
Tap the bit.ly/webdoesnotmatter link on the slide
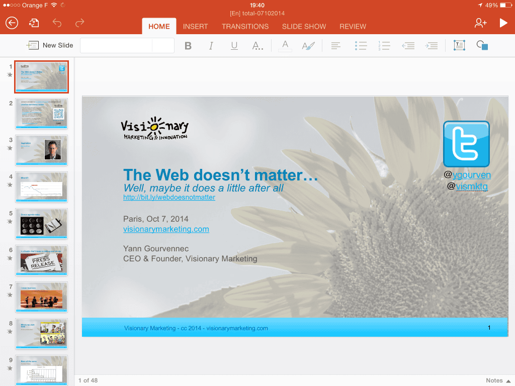click(169, 197)
